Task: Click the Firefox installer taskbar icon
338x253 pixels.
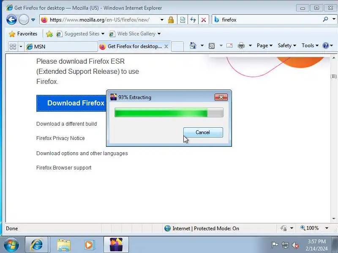Action: [x=116, y=245]
